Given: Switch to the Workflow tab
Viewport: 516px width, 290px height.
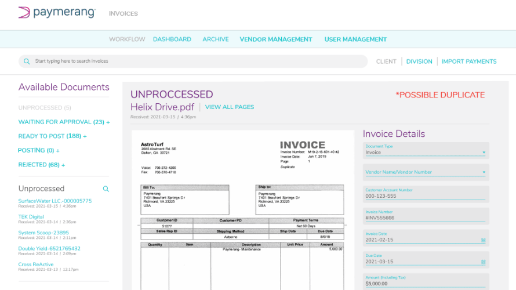Looking at the screenshot, I should click(x=127, y=39).
